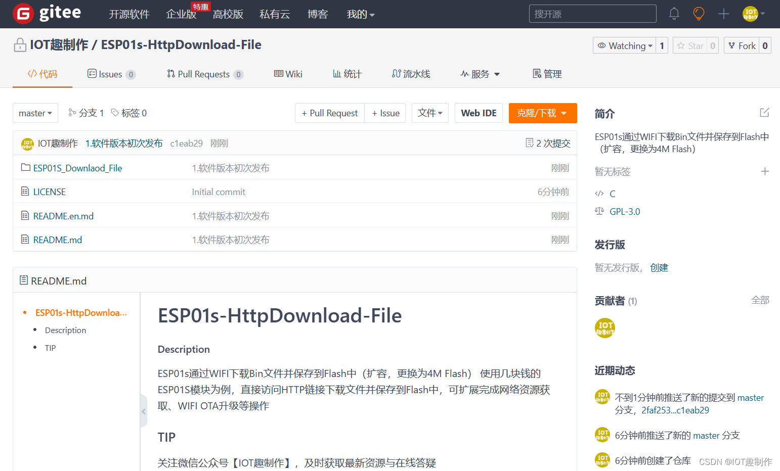Viewport: 780px width, 471px height.
Task: Click the 企业版 menu item
Action: coord(181,14)
